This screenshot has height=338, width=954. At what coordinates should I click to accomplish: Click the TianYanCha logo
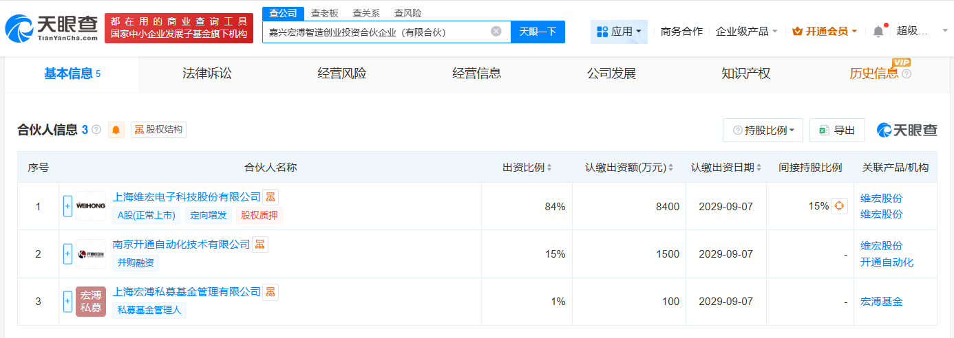pos(51,28)
